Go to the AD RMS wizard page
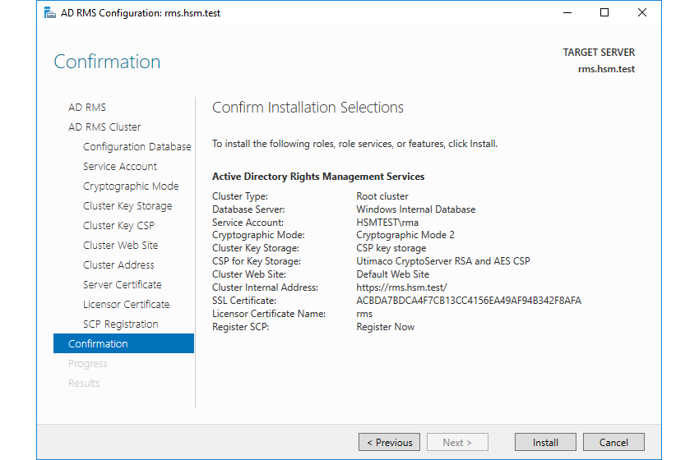This screenshot has width=699, height=460. (87, 108)
